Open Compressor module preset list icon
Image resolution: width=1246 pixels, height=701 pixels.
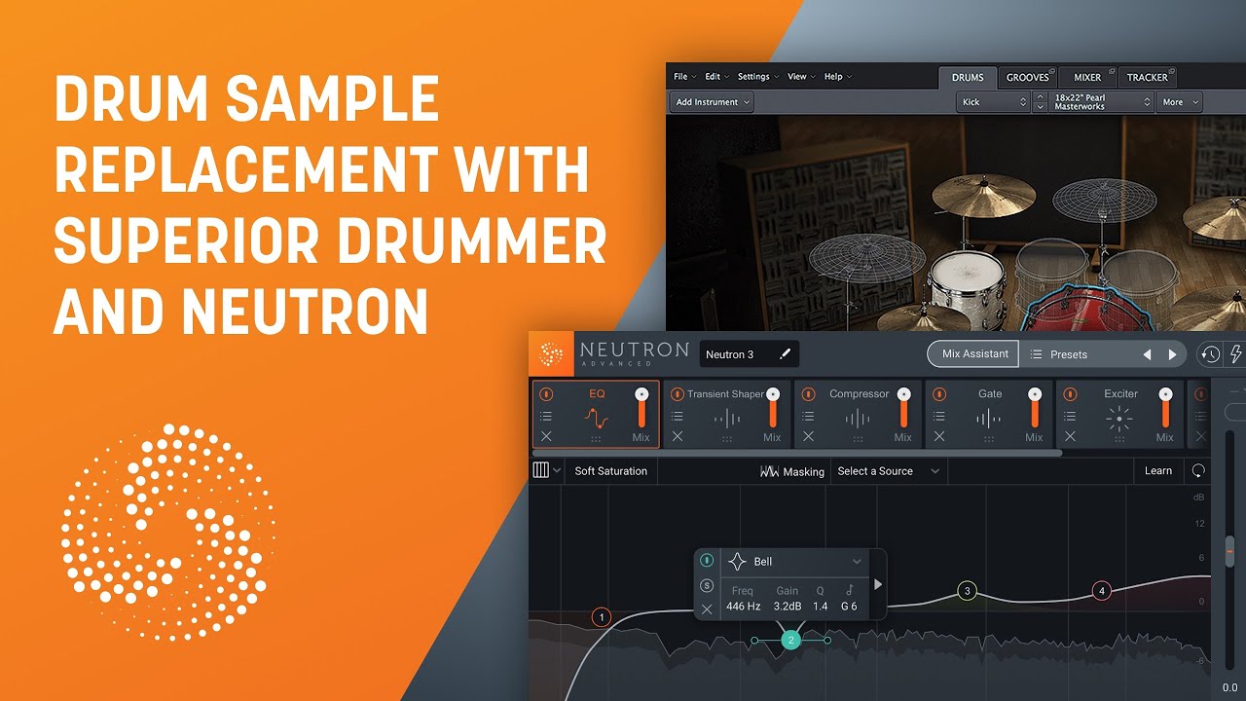pos(808,417)
